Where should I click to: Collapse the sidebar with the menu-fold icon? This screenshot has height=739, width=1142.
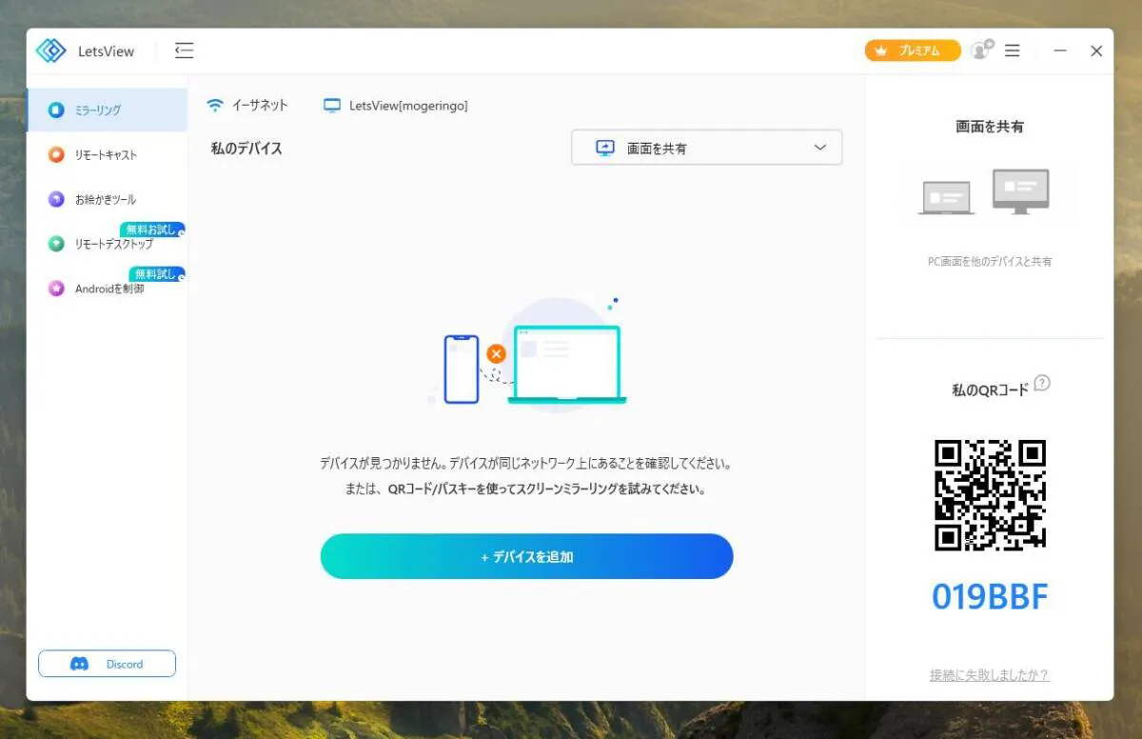[x=185, y=50]
